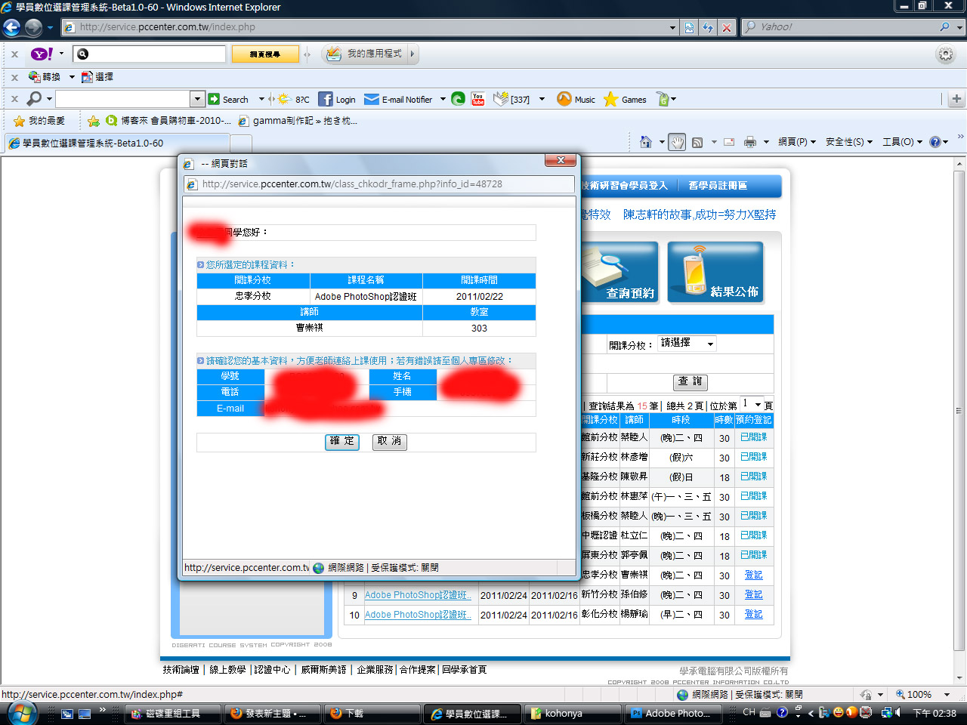Open the 轉換 dropdown arrow
967x725 pixels.
point(72,77)
